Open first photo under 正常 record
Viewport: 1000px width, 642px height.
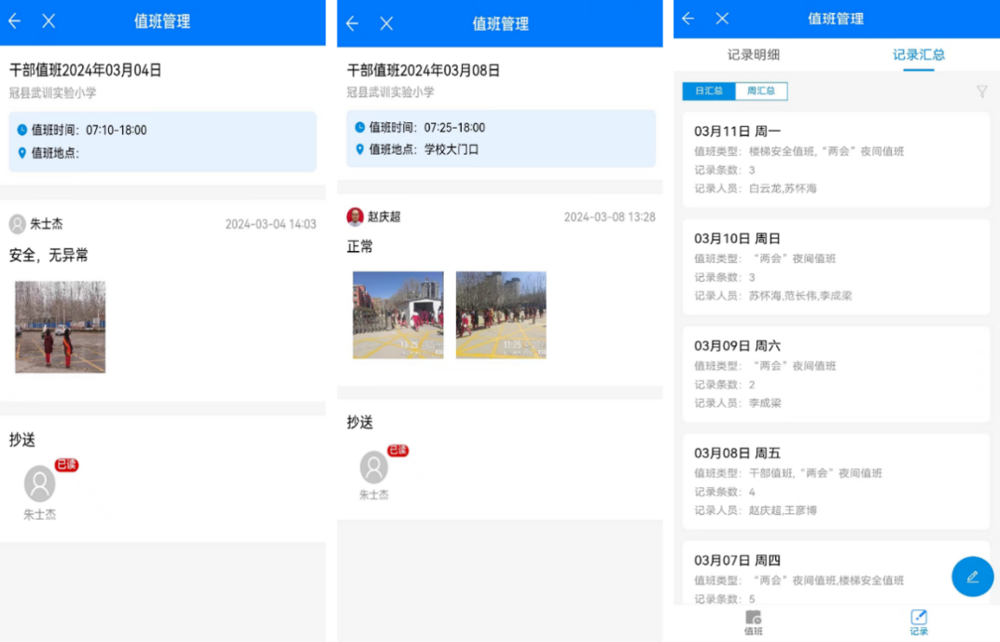click(x=398, y=315)
